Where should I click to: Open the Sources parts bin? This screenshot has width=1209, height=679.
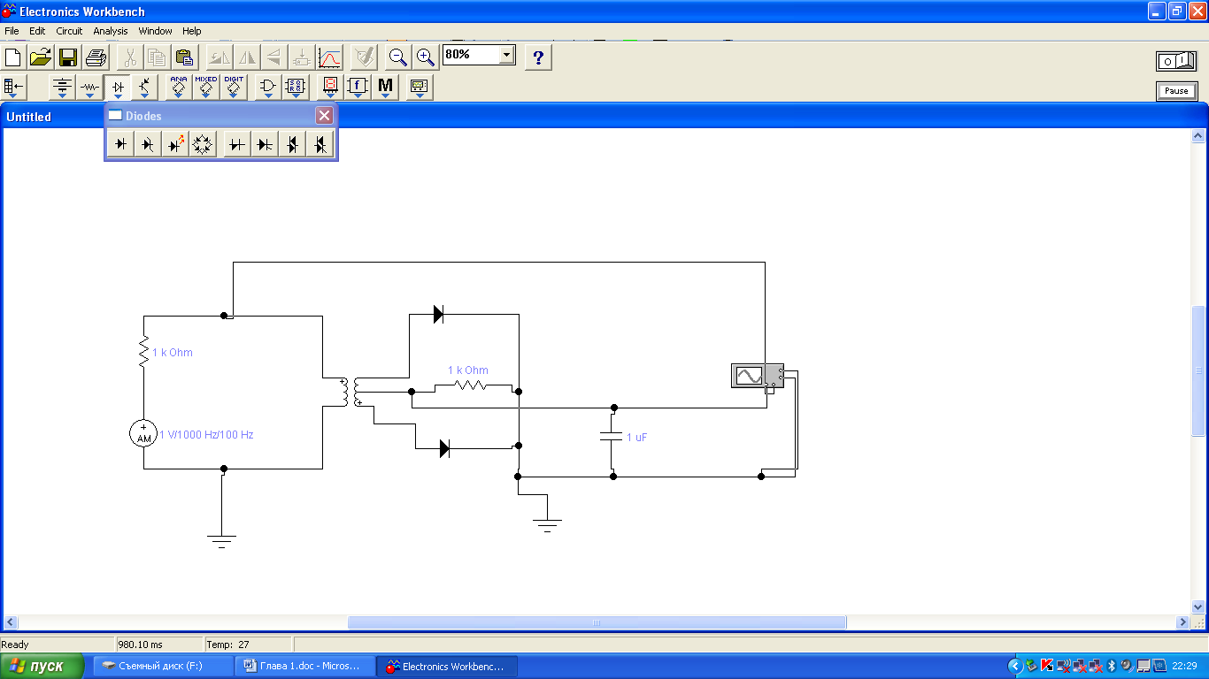click(x=62, y=87)
